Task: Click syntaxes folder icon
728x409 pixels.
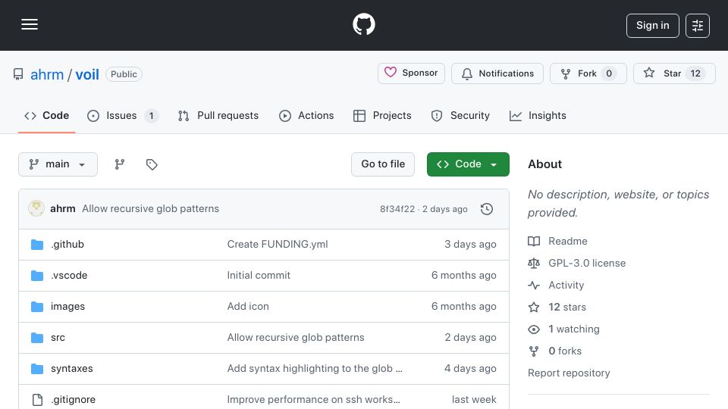Action: [x=37, y=369]
